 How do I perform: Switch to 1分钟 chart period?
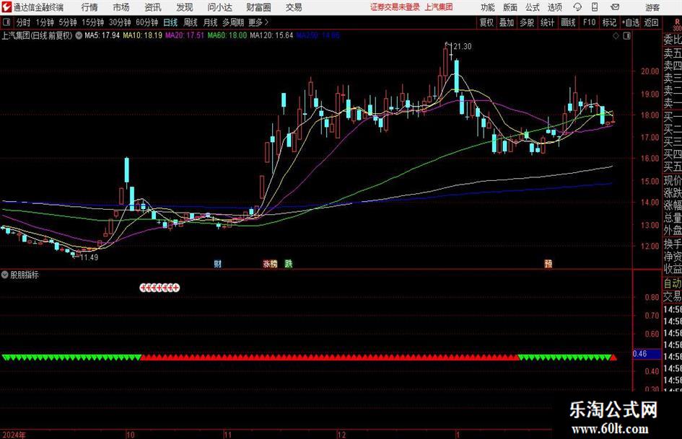(45, 22)
